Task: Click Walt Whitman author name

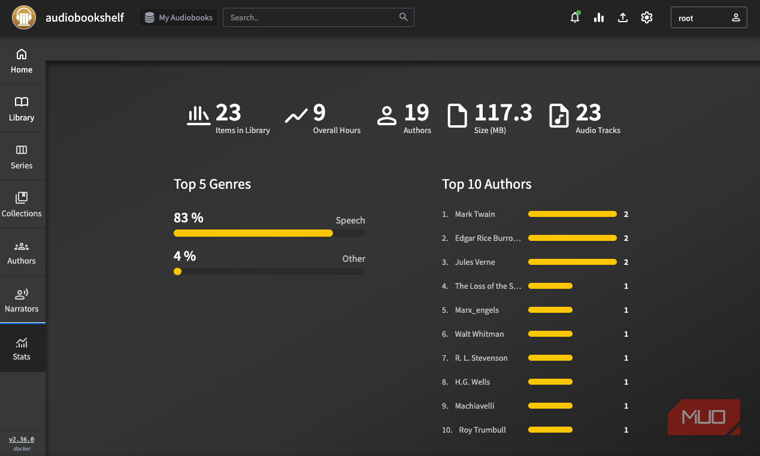Action: coord(480,334)
